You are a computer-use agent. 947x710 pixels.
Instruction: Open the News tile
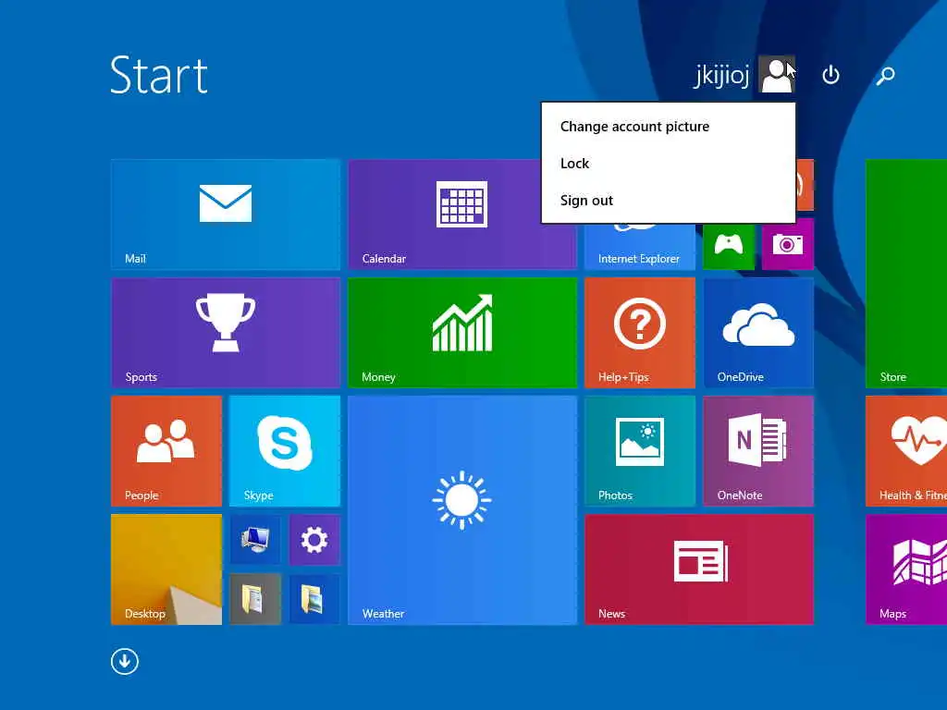[x=699, y=569]
